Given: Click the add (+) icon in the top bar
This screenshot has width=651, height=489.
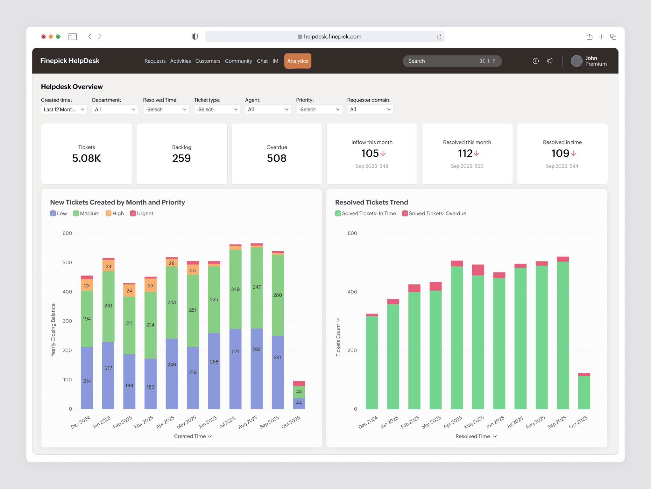Looking at the screenshot, I should 535,61.
